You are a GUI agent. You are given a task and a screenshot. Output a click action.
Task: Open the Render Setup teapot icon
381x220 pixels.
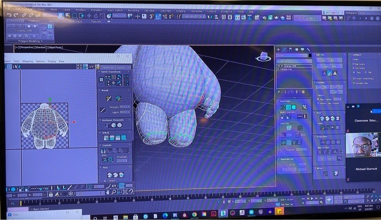[x=264, y=17]
